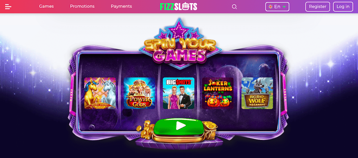Screen dimensions: 358x158
Task: Open the Games menu
Action: pyautogui.click(x=46, y=6)
